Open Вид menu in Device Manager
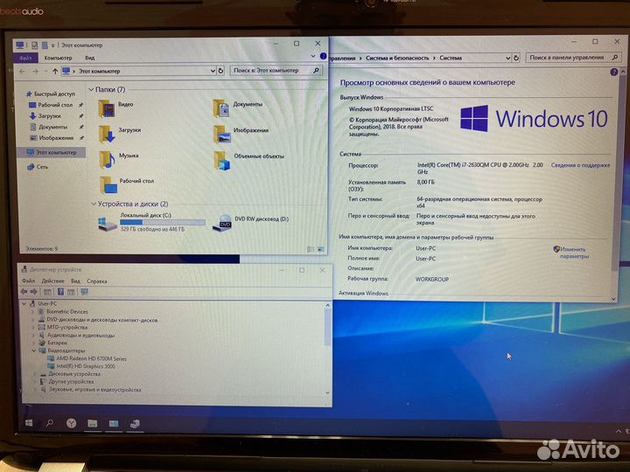630x472 pixels. pyautogui.click(x=75, y=281)
